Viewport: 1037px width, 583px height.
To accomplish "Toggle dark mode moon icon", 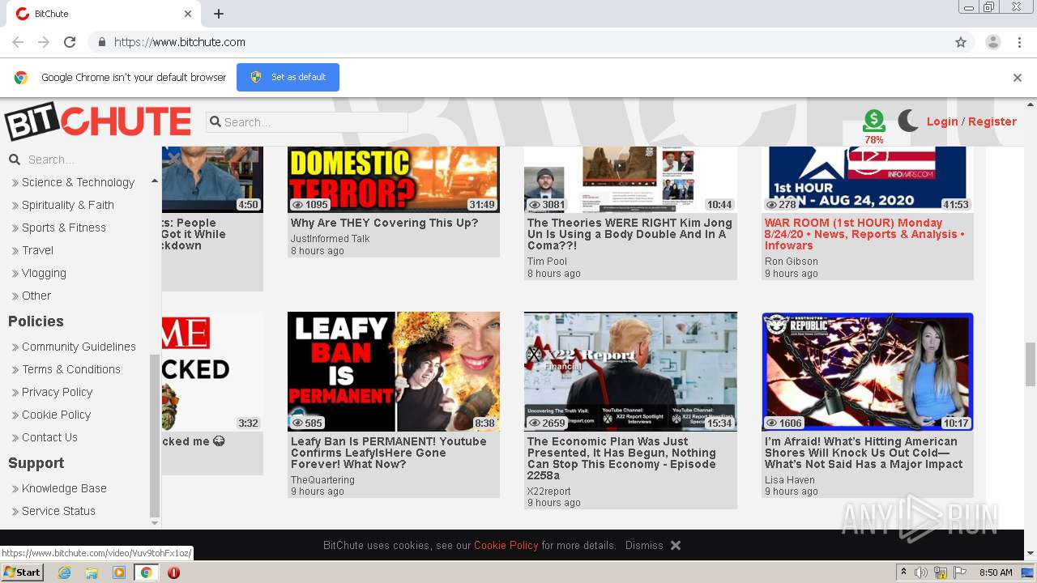I will tap(908, 121).
